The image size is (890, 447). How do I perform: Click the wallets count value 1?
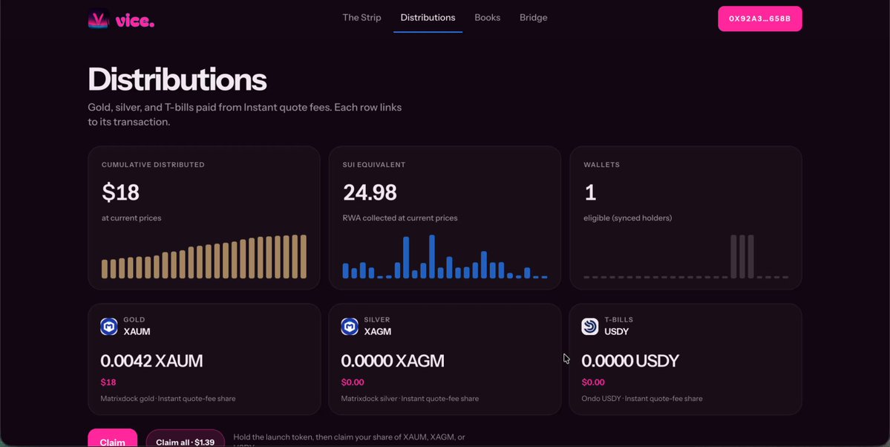point(590,192)
